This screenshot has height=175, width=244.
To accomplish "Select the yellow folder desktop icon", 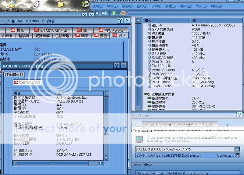I will point(61,6).
